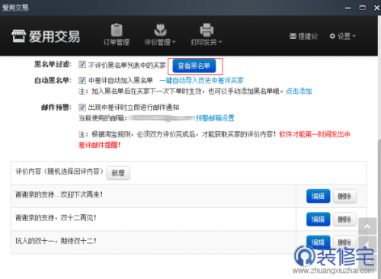Open the 评价管理 menu label
The width and height of the screenshot is (381, 279).
[x=158, y=42]
